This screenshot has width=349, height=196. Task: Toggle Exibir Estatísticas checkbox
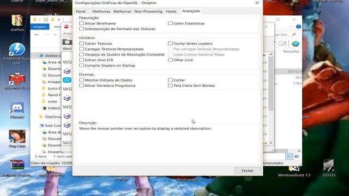point(170,23)
